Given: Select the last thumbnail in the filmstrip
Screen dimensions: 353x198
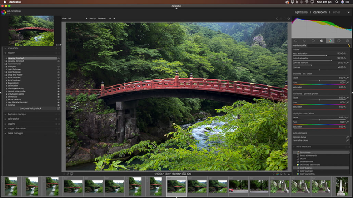Looking at the screenshot, I should 342,186.
